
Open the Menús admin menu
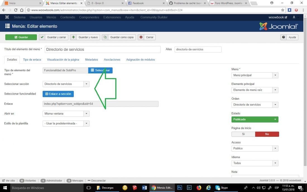coord(51,17)
